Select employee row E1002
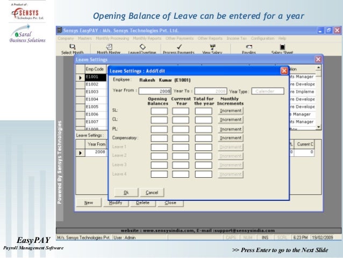The height and width of the screenshot is (258, 343). [x=96, y=85]
